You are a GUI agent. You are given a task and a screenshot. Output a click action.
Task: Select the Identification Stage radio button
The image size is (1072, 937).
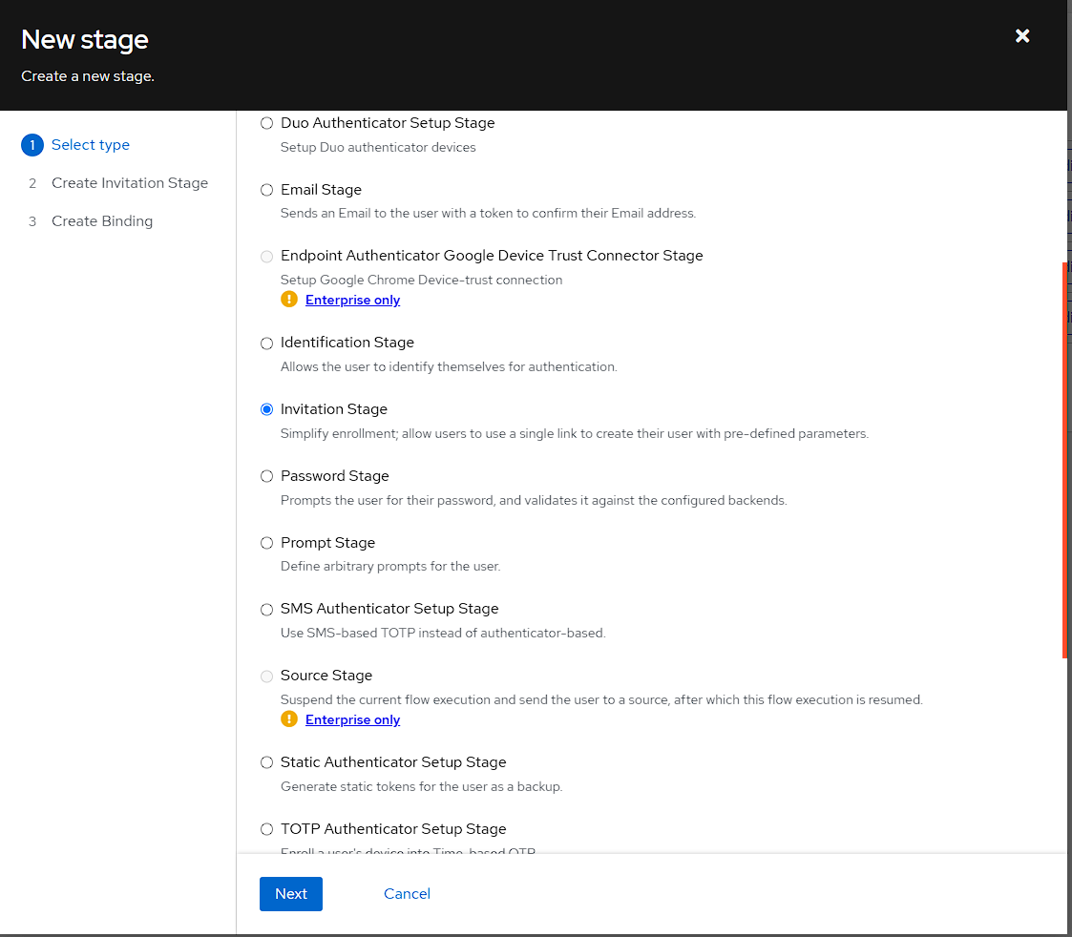tap(267, 343)
